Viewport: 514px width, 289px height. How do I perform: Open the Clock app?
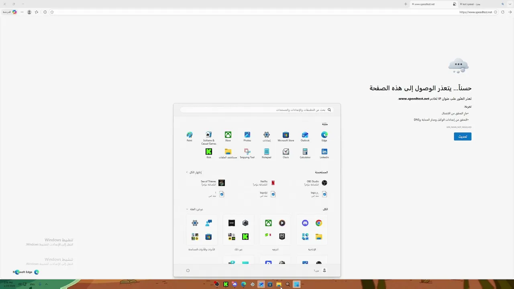point(286,153)
